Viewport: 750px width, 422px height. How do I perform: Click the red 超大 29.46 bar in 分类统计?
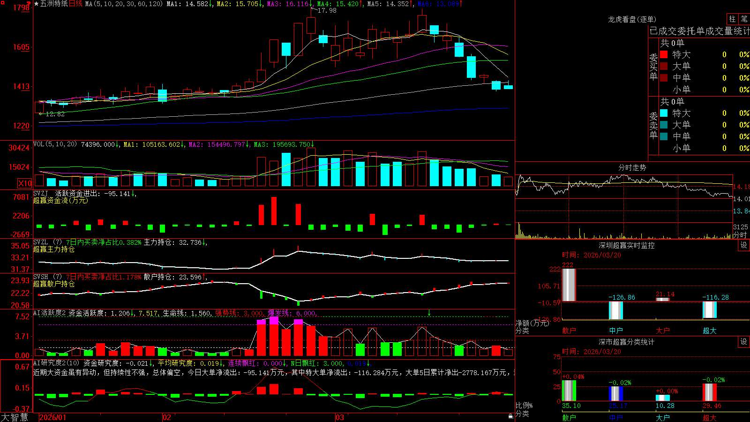710,392
